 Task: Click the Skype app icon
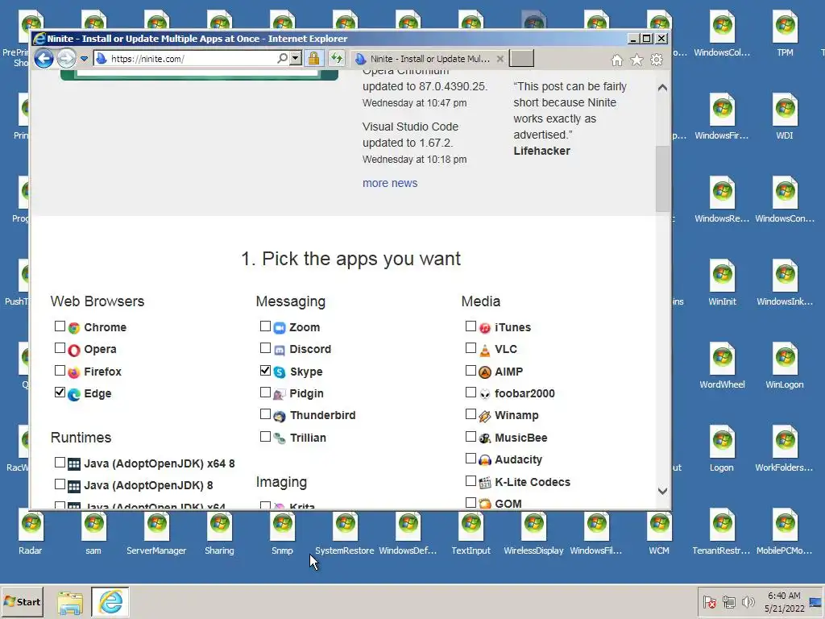point(280,372)
